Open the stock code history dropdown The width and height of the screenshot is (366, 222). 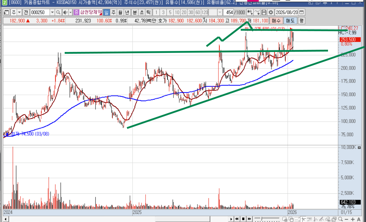[x=52, y=12]
